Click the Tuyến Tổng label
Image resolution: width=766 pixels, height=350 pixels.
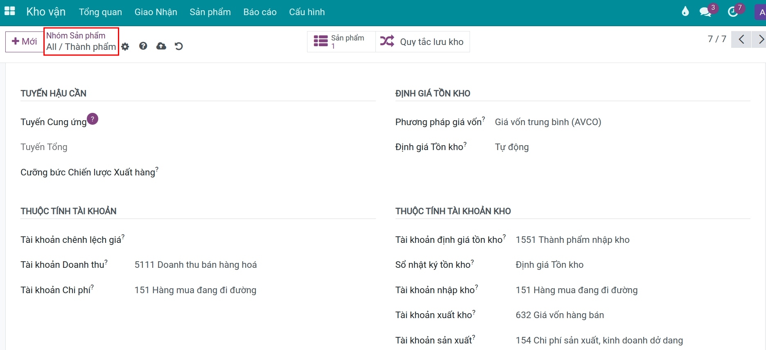pyautogui.click(x=44, y=147)
